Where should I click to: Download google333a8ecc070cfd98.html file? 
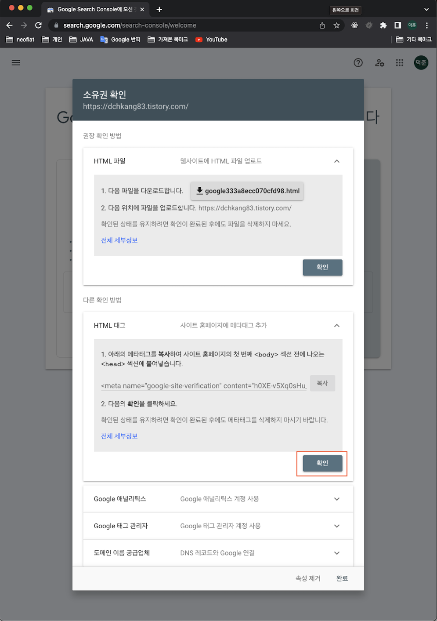pos(247,191)
